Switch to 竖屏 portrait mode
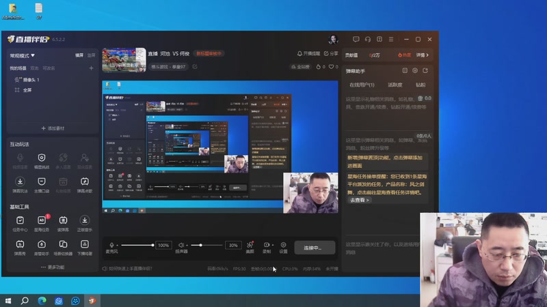The image size is (547, 307). (91, 55)
